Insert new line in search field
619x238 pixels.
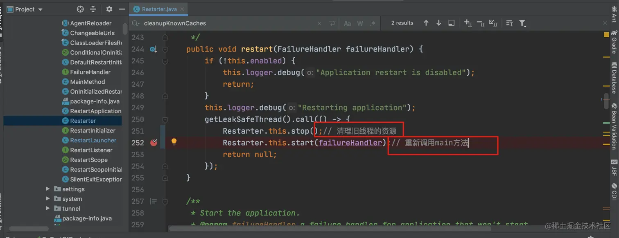pos(332,23)
